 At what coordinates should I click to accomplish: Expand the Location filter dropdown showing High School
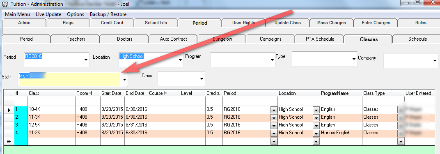[180, 60]
